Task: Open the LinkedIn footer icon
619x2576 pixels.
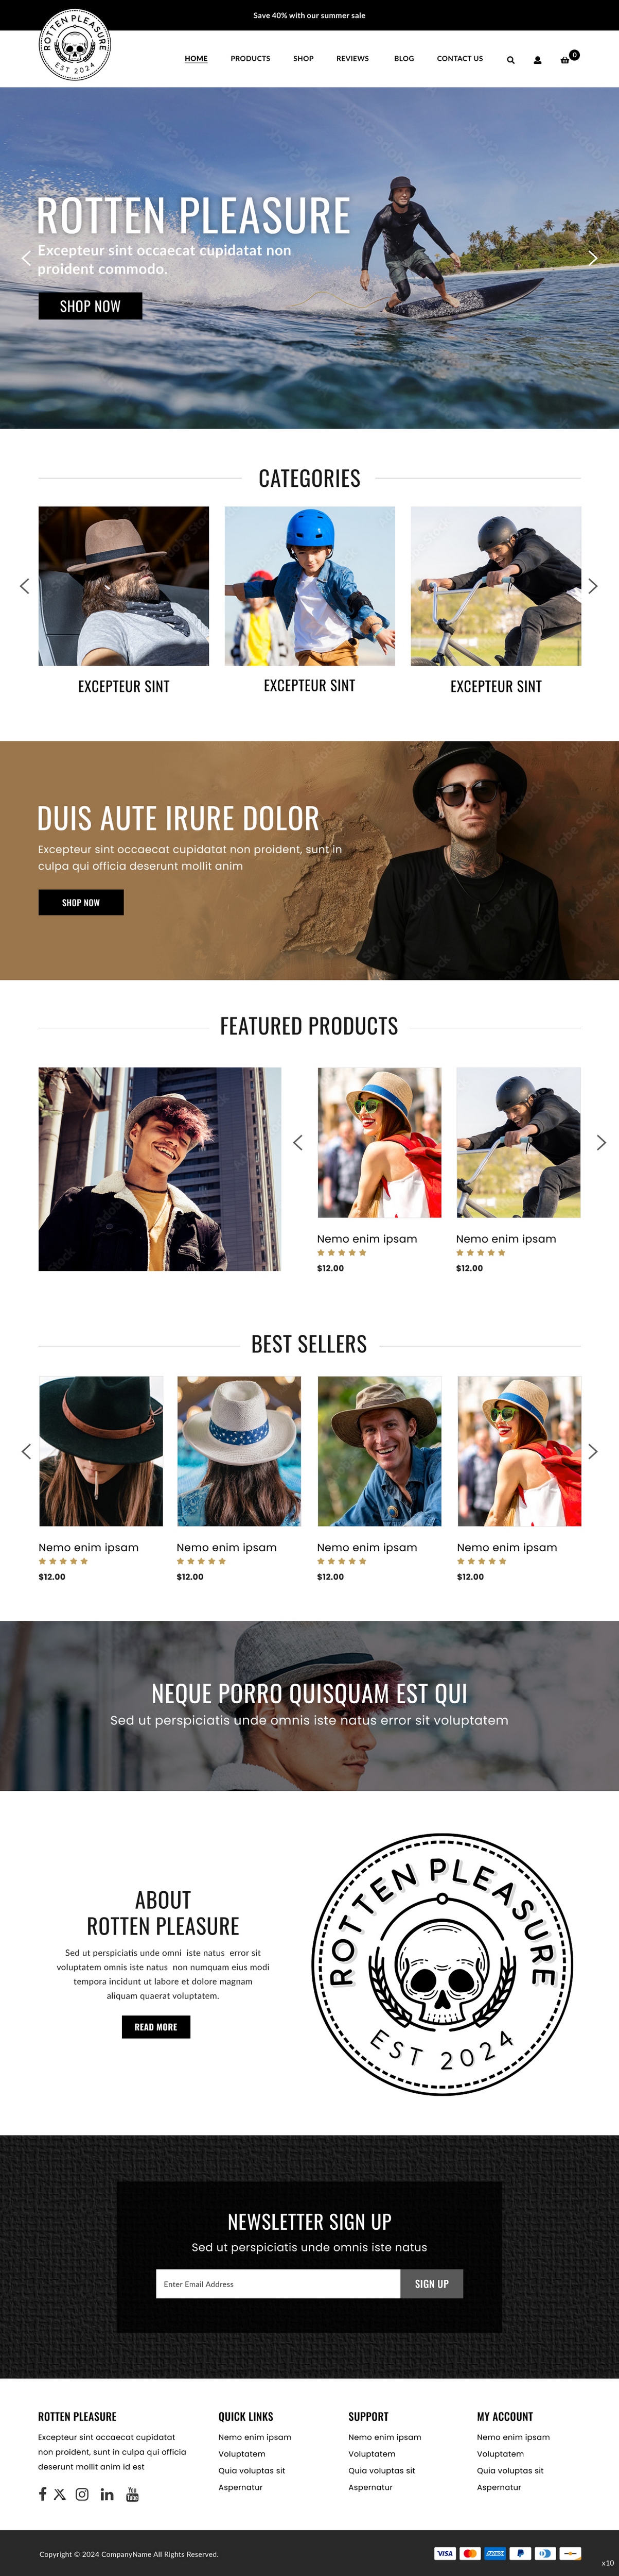Action: pyautogui.click(x=107, y=2495)
